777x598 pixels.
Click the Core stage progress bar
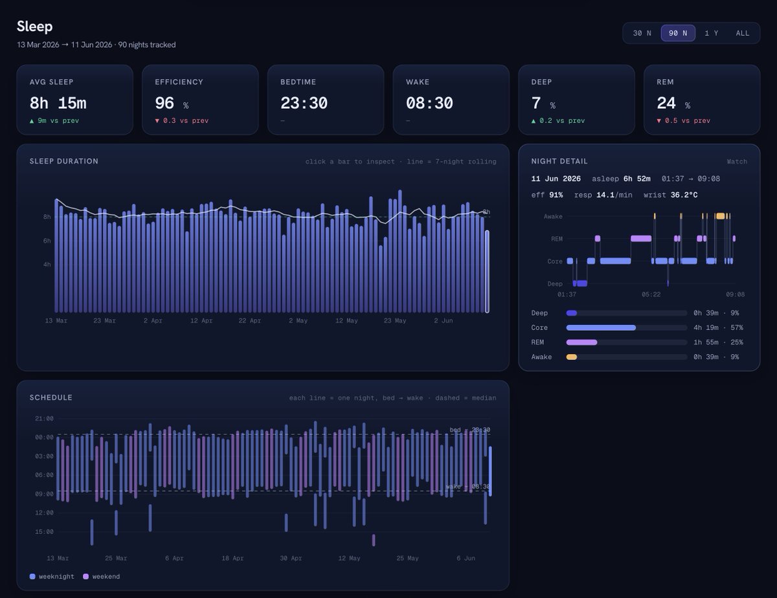tap(627, 327)
